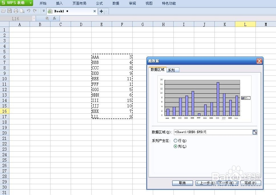Open the 开始 ribbon tab

click(43, 3)
